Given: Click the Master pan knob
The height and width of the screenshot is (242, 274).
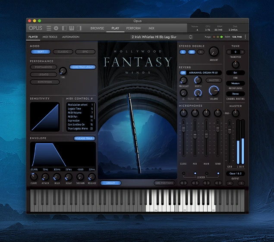Looking at the screenshot, I should coord(236,113).
